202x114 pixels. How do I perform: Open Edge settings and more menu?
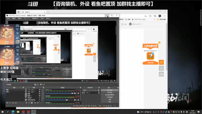click(x=165, y=16)
